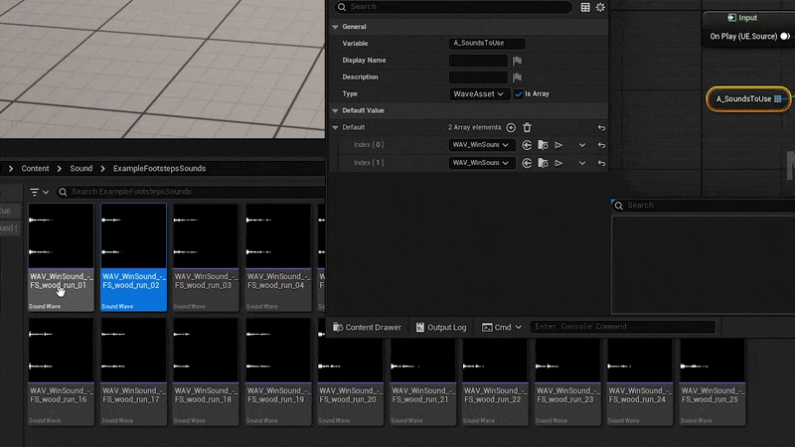Open the WaveAsset type dropdown

479,94
